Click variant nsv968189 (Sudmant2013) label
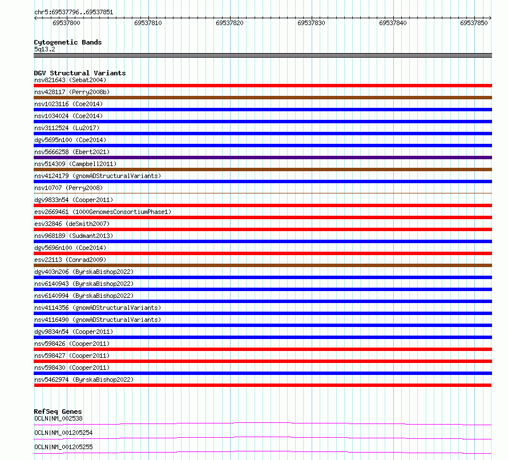This screenshot has width=508, height=460. click(x=74, y=236)
